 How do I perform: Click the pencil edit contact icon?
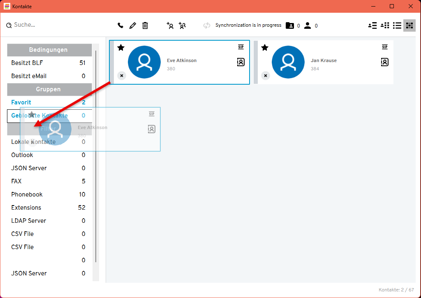point(132,25)
